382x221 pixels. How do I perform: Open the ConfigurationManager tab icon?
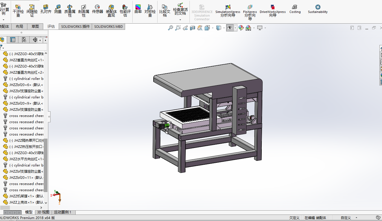tap(24, 40)
